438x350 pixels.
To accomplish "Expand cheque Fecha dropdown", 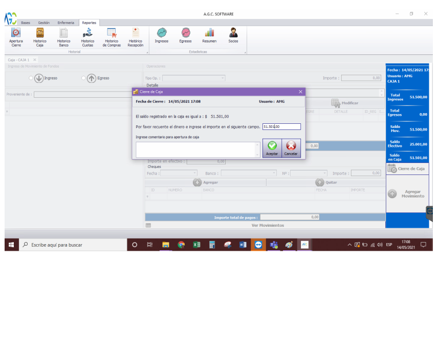I will pyautogui.click(x=195, y=173).
